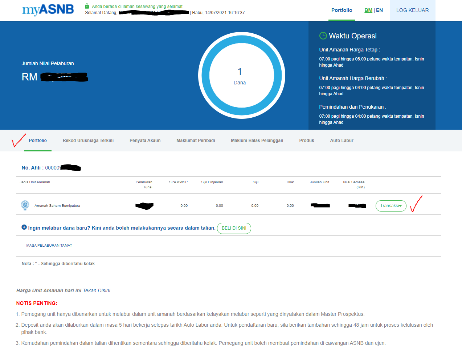Click the Amanah Saham Bumiputera fund name
The image size is (462, 364).
pyautogui.click(x=57, y=206)
